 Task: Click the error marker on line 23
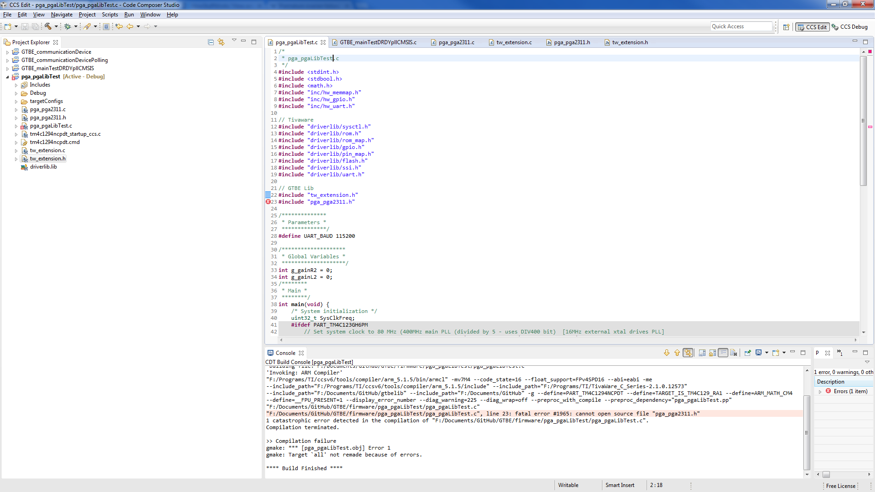pyautogui.click(x=268, y=202)
